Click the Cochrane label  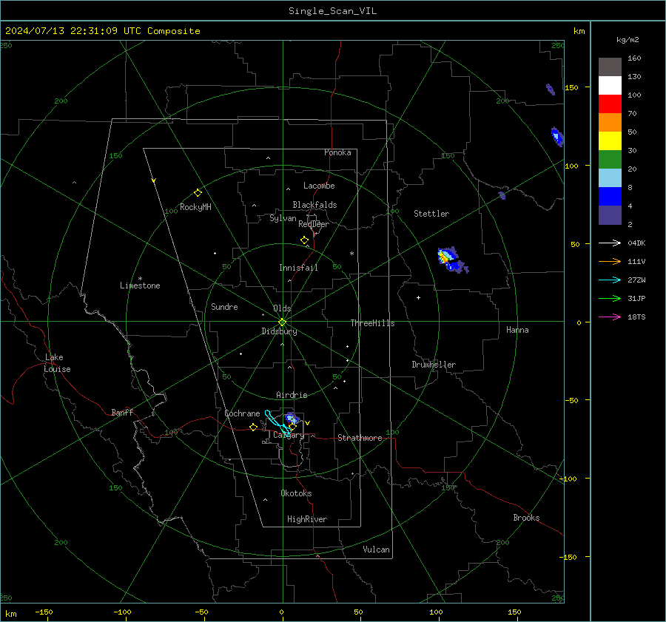pyautogui.click(x=242, y=413)
